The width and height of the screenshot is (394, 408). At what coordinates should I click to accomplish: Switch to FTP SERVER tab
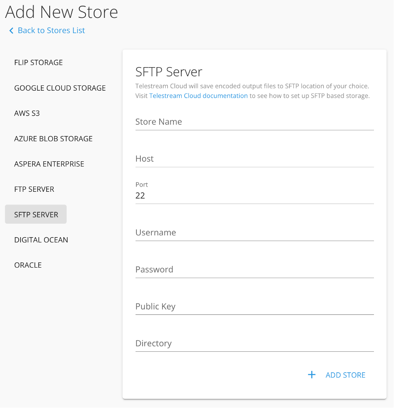coord(34,189)
